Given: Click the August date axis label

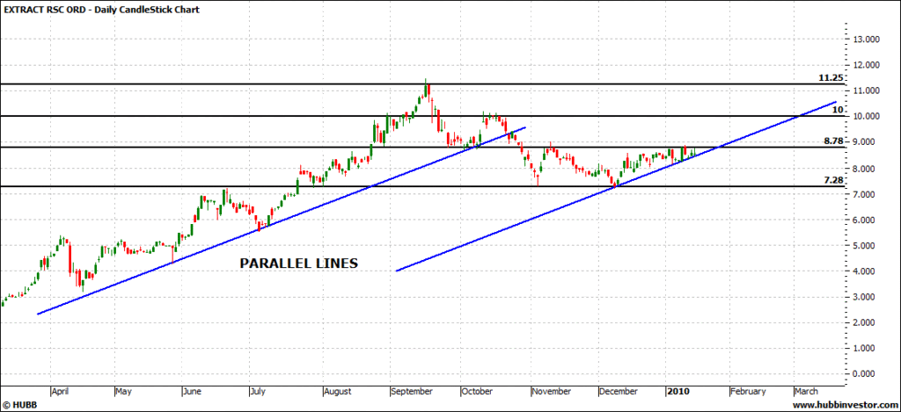Looking at the screenshot, I should 337,391.
